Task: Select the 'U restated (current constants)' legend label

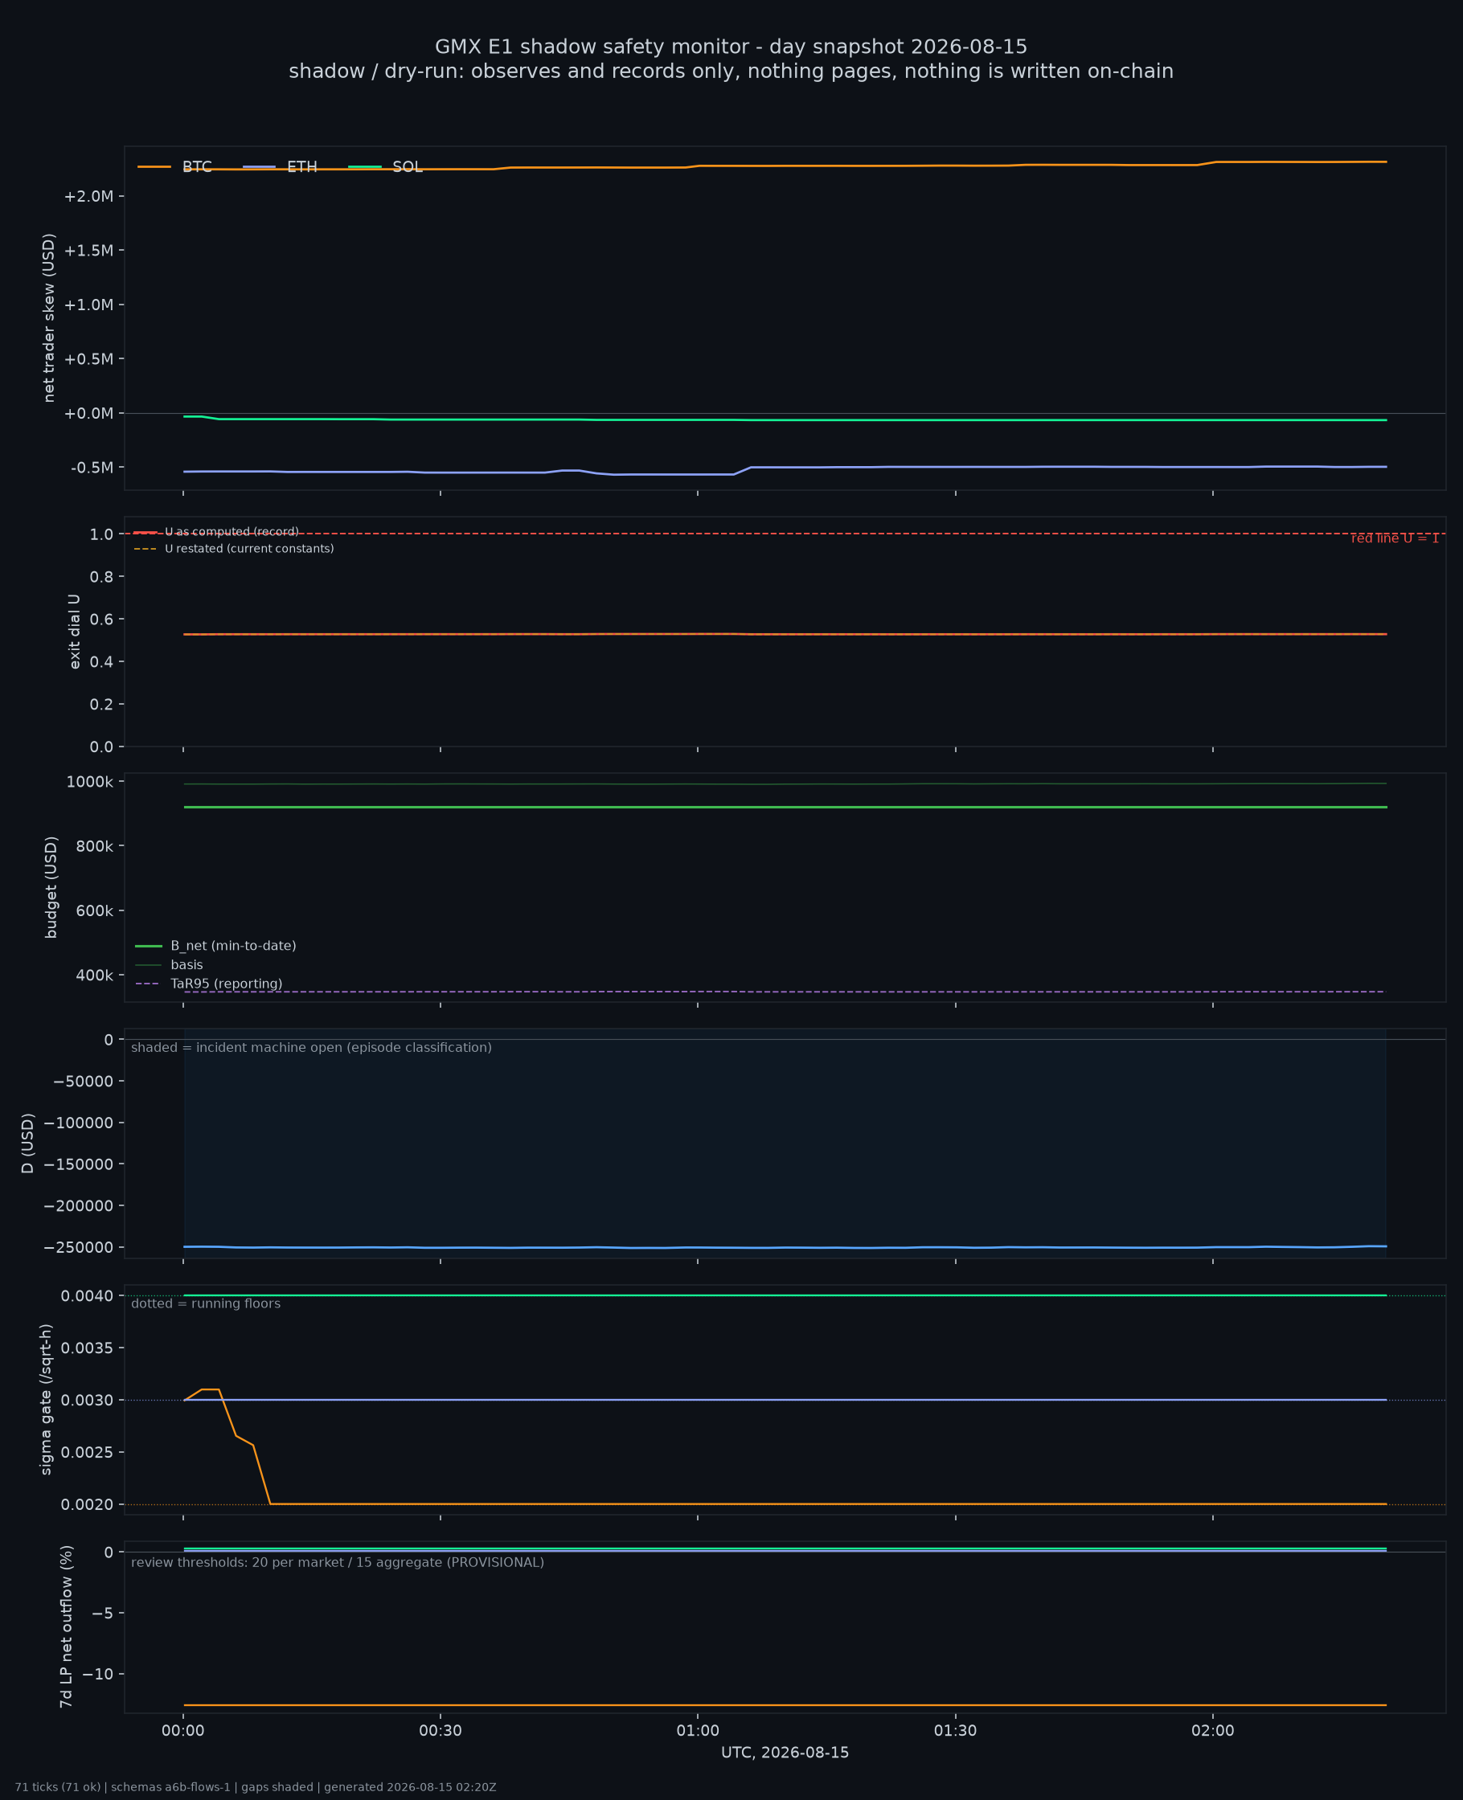Action: (x=249, y=548)
